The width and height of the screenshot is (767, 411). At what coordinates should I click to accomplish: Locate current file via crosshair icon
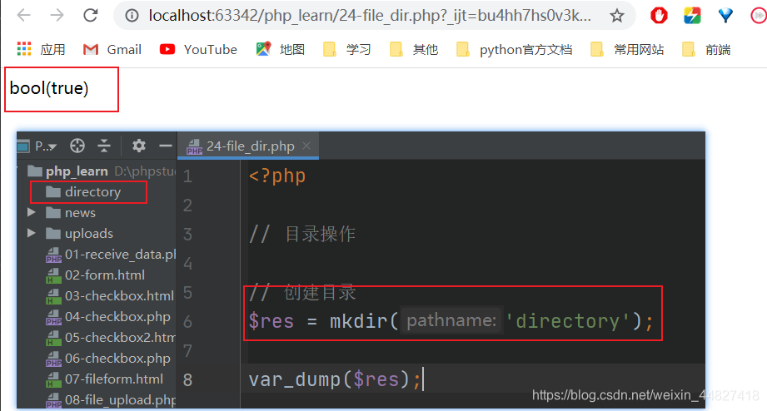(77, 146)
